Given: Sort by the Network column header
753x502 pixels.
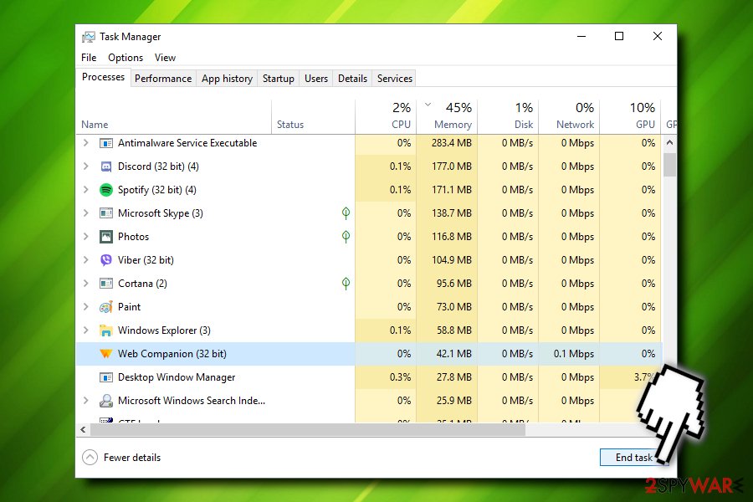Looking at the screenshot, I should tap(569, 116).
